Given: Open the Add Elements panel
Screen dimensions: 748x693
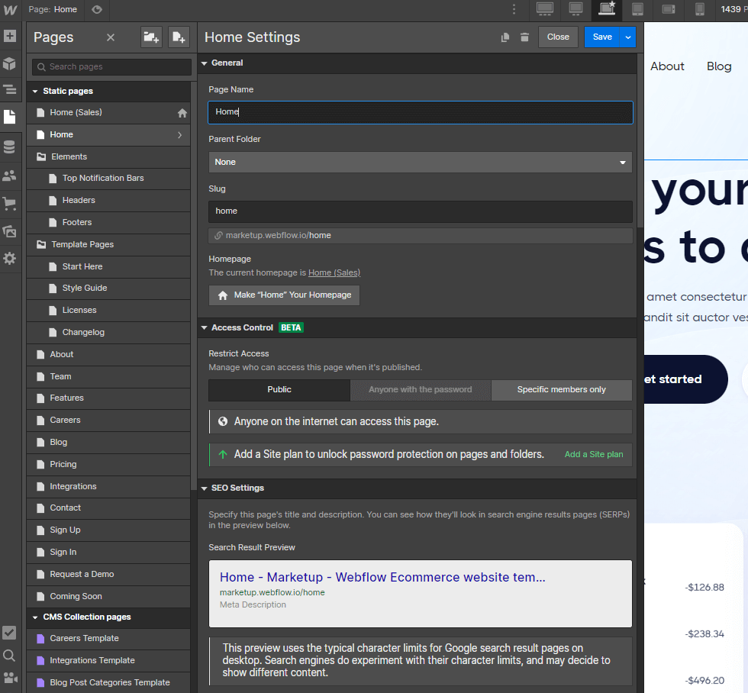Looking at the screenshot, I should [x=11, y=36].
